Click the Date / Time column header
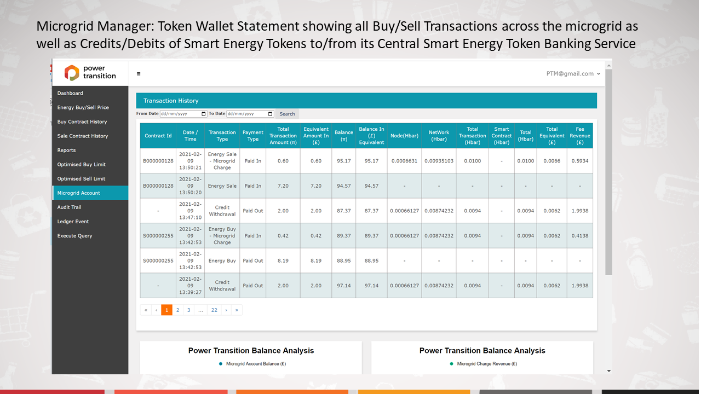 190,136
